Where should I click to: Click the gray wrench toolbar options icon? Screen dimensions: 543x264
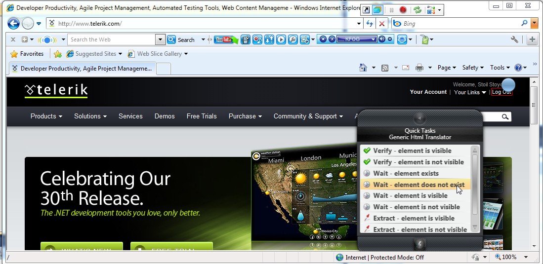pyautogui.click(x=515, y=39)
